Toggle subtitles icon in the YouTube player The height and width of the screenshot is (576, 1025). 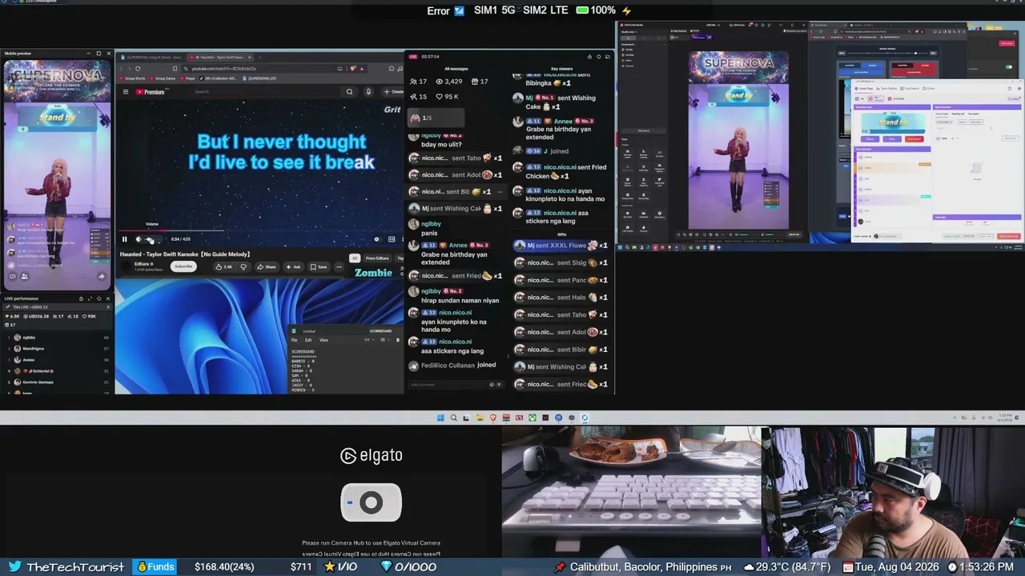(x=391, y=239)
